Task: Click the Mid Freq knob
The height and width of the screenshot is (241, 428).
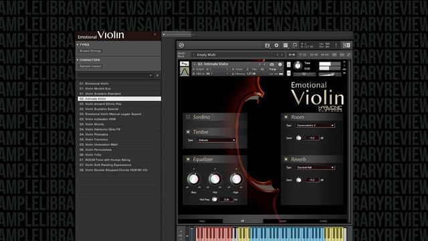Action: coord(215,199)
